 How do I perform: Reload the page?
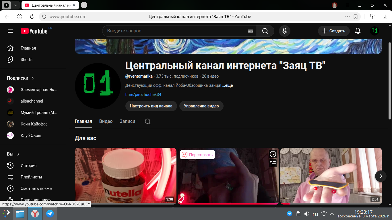click(32, 17)
